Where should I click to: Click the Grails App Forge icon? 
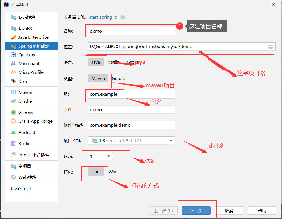[13, 121]
